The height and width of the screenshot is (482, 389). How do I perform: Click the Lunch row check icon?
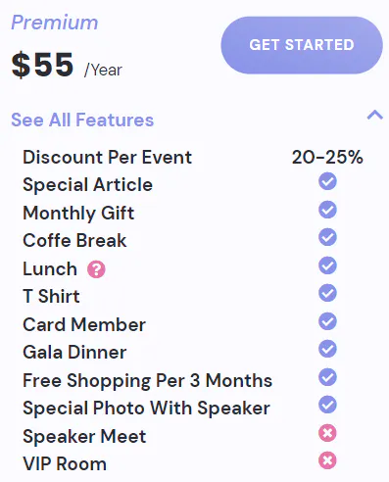327,265
